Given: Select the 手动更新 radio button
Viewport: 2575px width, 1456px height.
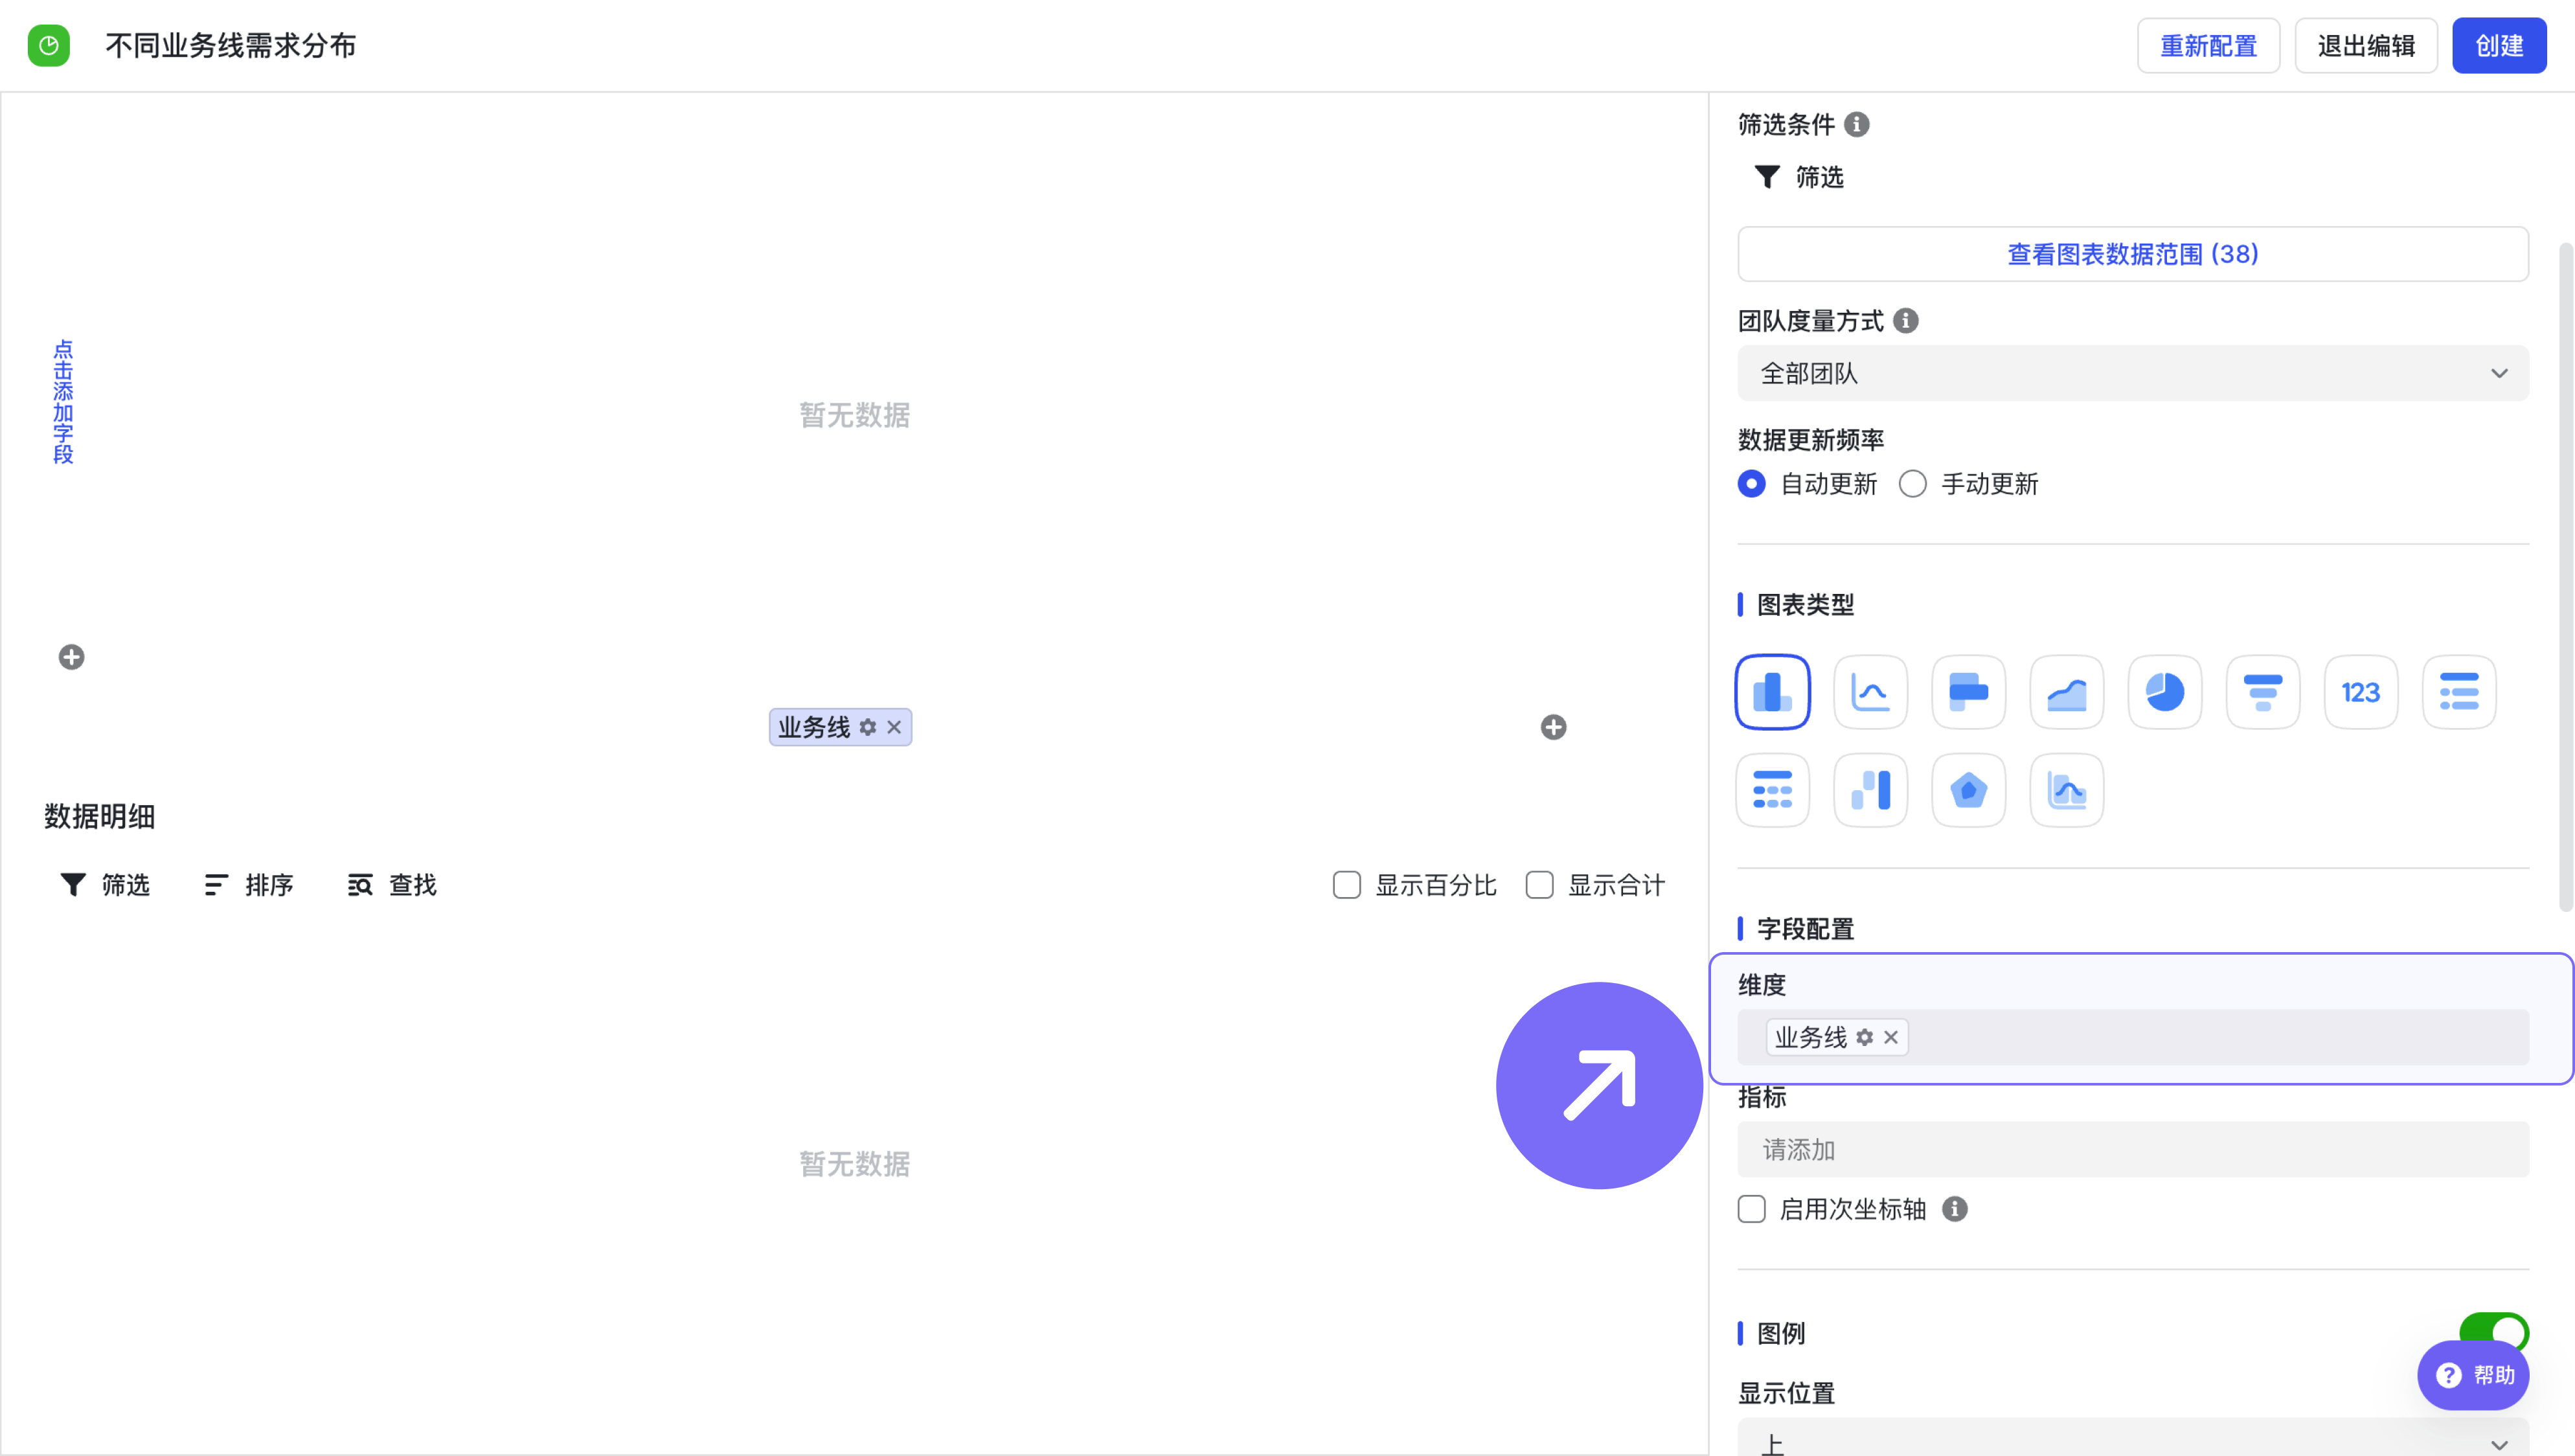Looking at the screenshot, I should pos(1912,484).
